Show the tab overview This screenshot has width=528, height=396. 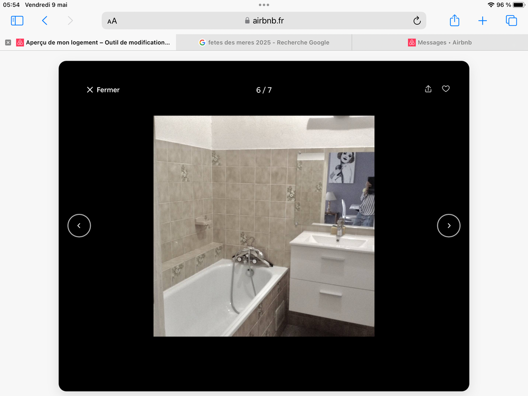tap(511, 21)
